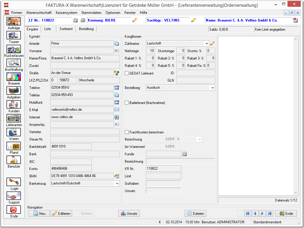The width and height of the screenshot is (304, 228).
Task: Click the copy icon beside Anrede field
Action: pos(116,43)
